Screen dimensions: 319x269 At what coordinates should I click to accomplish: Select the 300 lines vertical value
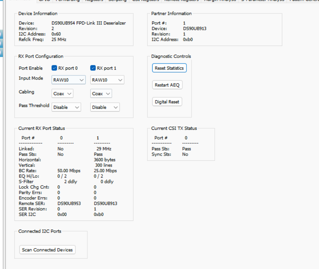coord(104,165)
